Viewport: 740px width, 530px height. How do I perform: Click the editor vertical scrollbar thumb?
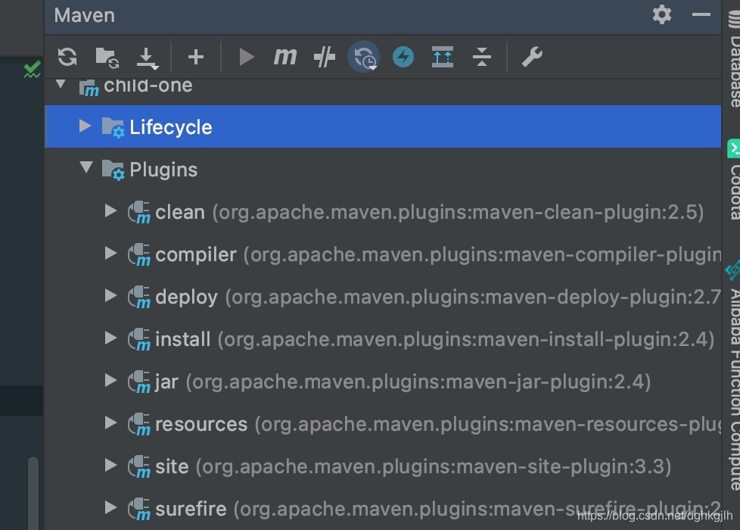[x=33, y=493]
